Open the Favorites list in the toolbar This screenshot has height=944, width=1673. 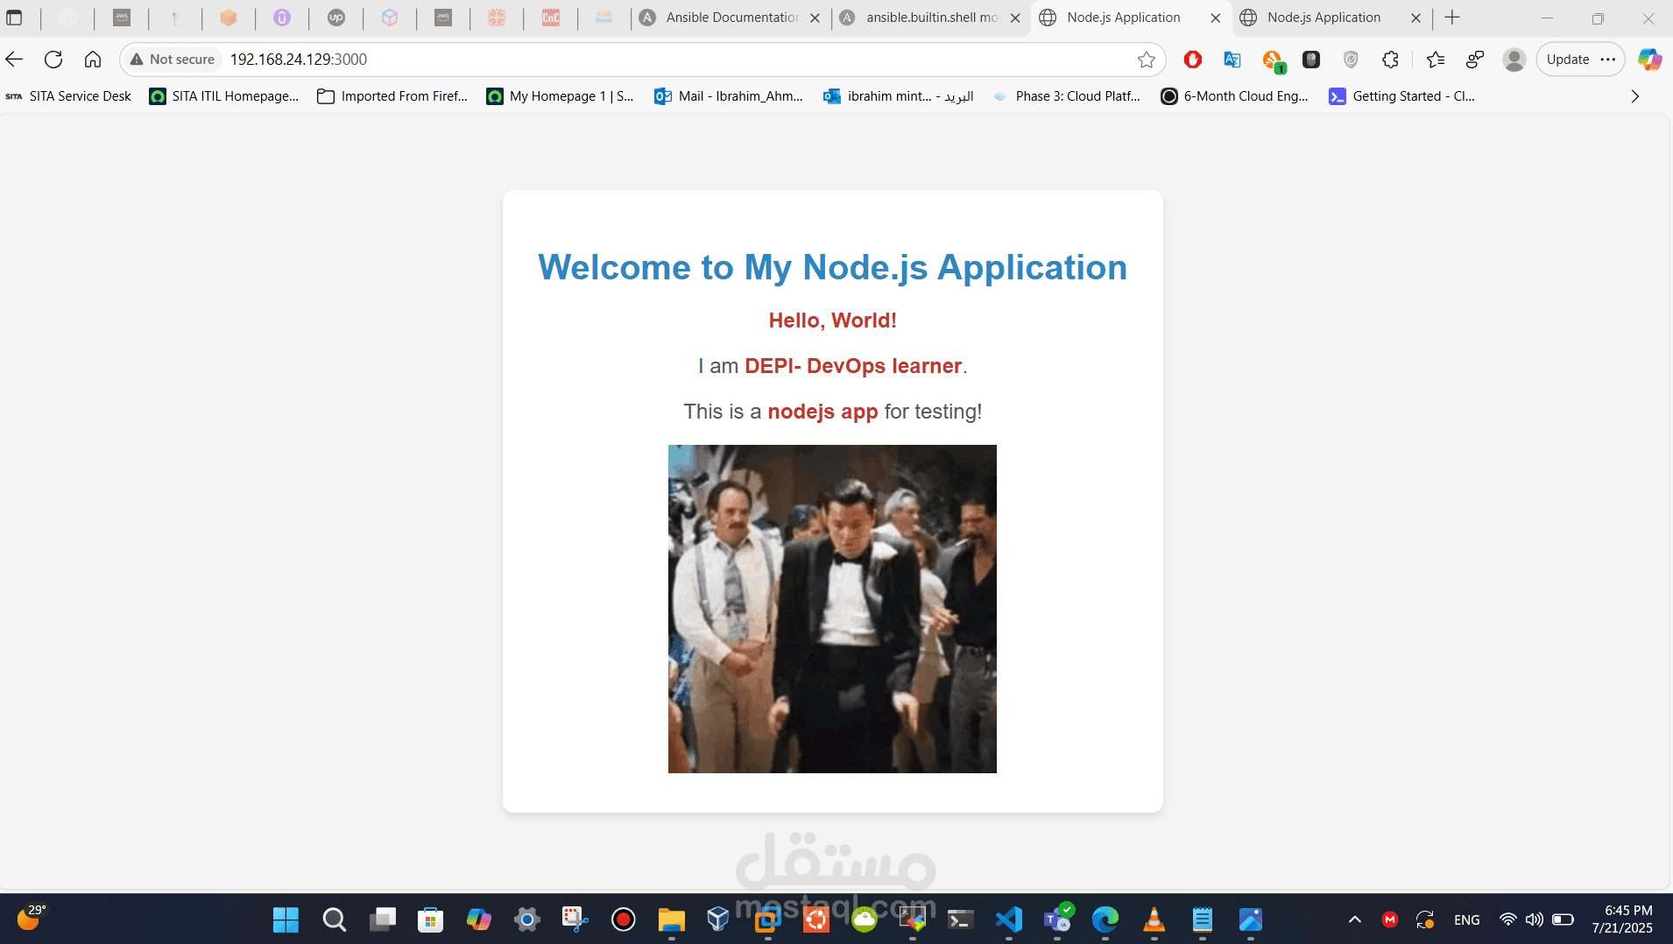pyautogui.click(x=1436, y=60)
